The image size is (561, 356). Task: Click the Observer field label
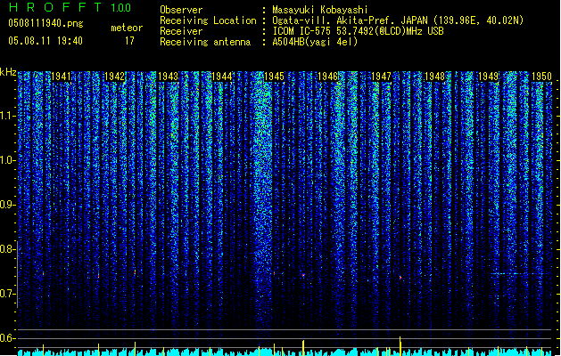tap(181, 10)
